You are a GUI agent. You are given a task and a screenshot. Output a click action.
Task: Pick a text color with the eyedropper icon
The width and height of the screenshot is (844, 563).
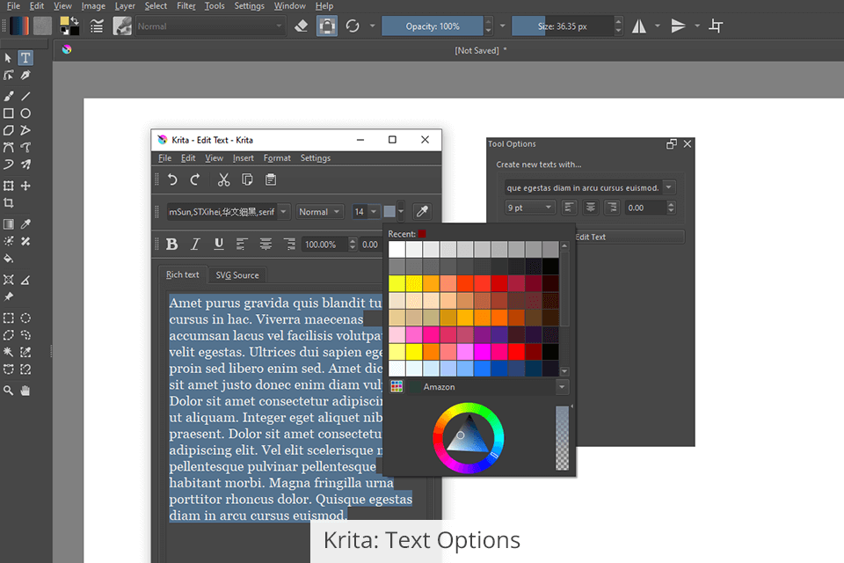click(x=422, y=211)
